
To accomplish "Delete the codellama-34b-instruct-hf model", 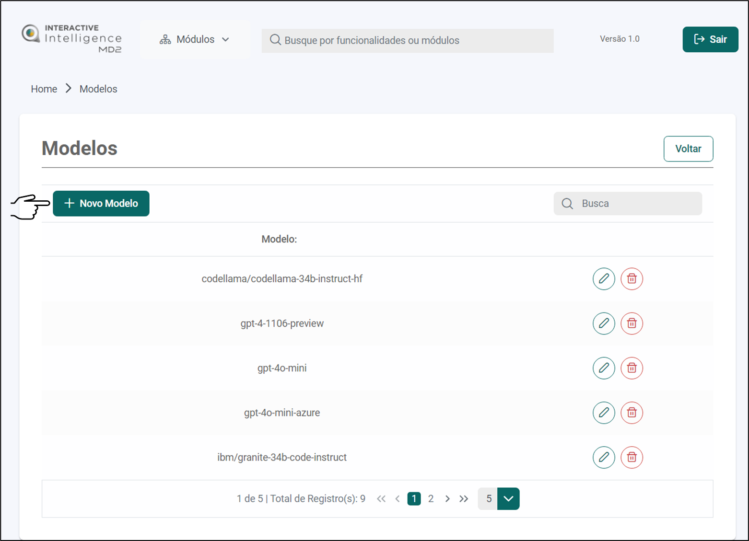I will coord(632,279).
